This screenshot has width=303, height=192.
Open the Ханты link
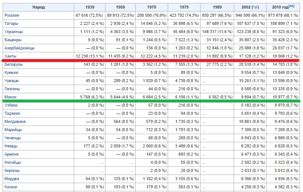click(x=10, y=56)
